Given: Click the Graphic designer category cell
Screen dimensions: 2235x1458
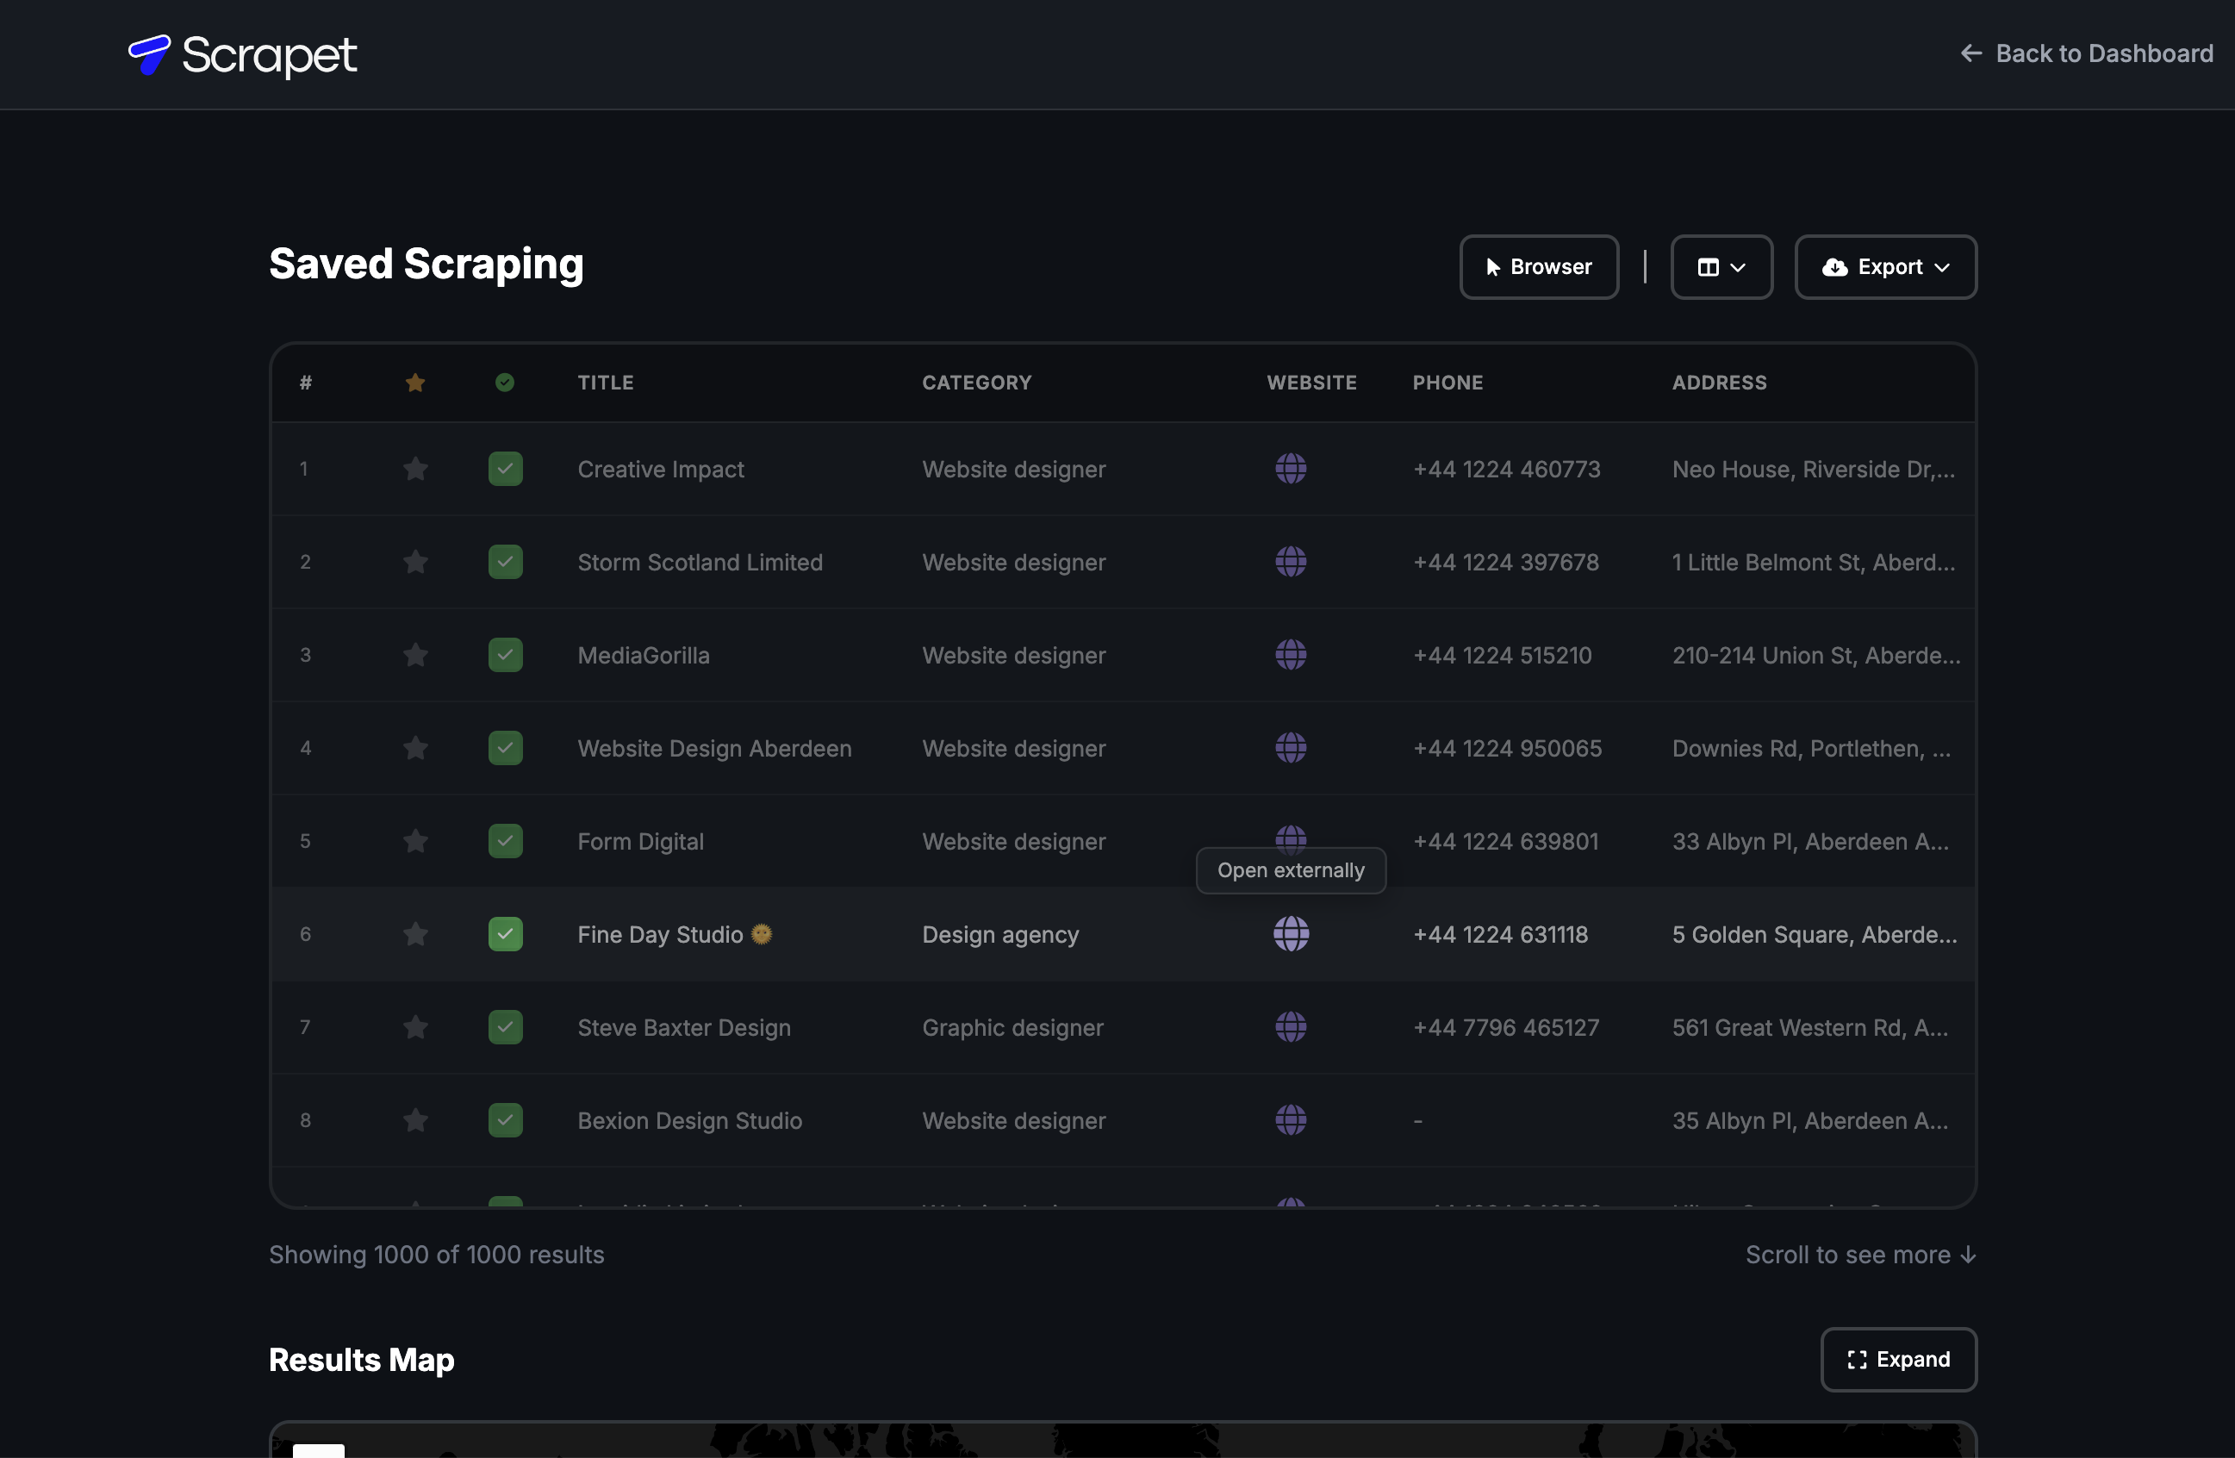Looking at the screenshot, I should [x=1012, y=1027].
